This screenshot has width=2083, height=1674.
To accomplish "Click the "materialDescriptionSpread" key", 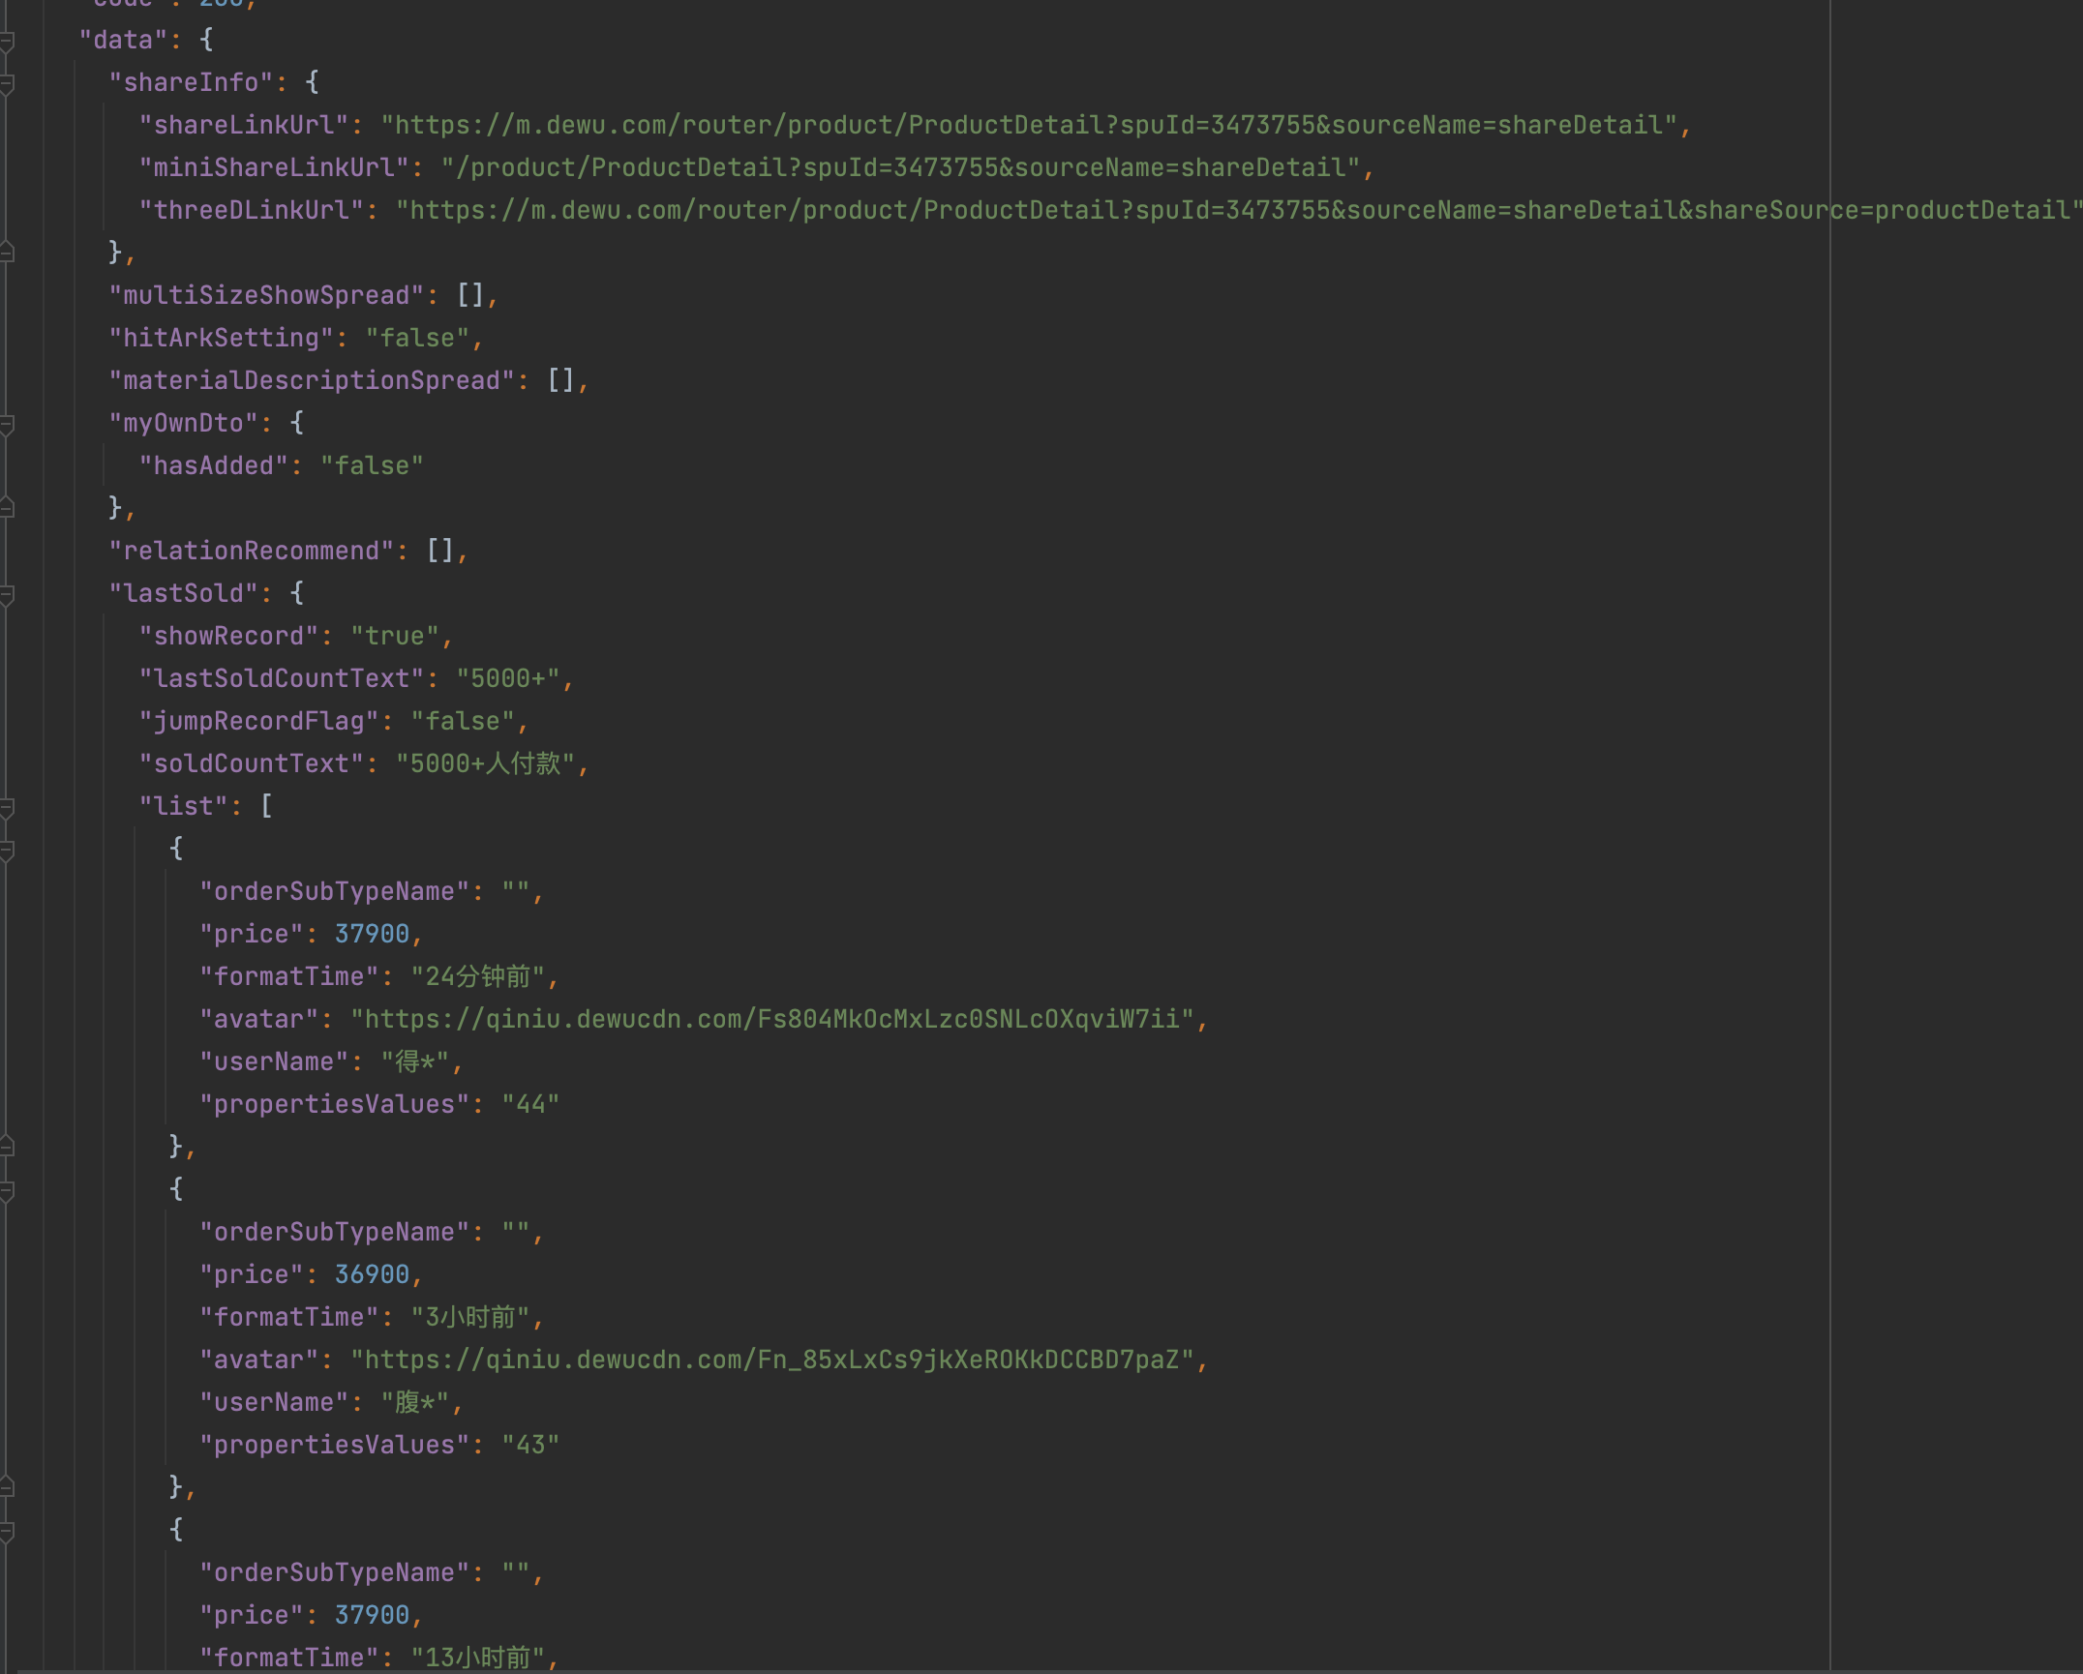I will [x=312, y=380].
